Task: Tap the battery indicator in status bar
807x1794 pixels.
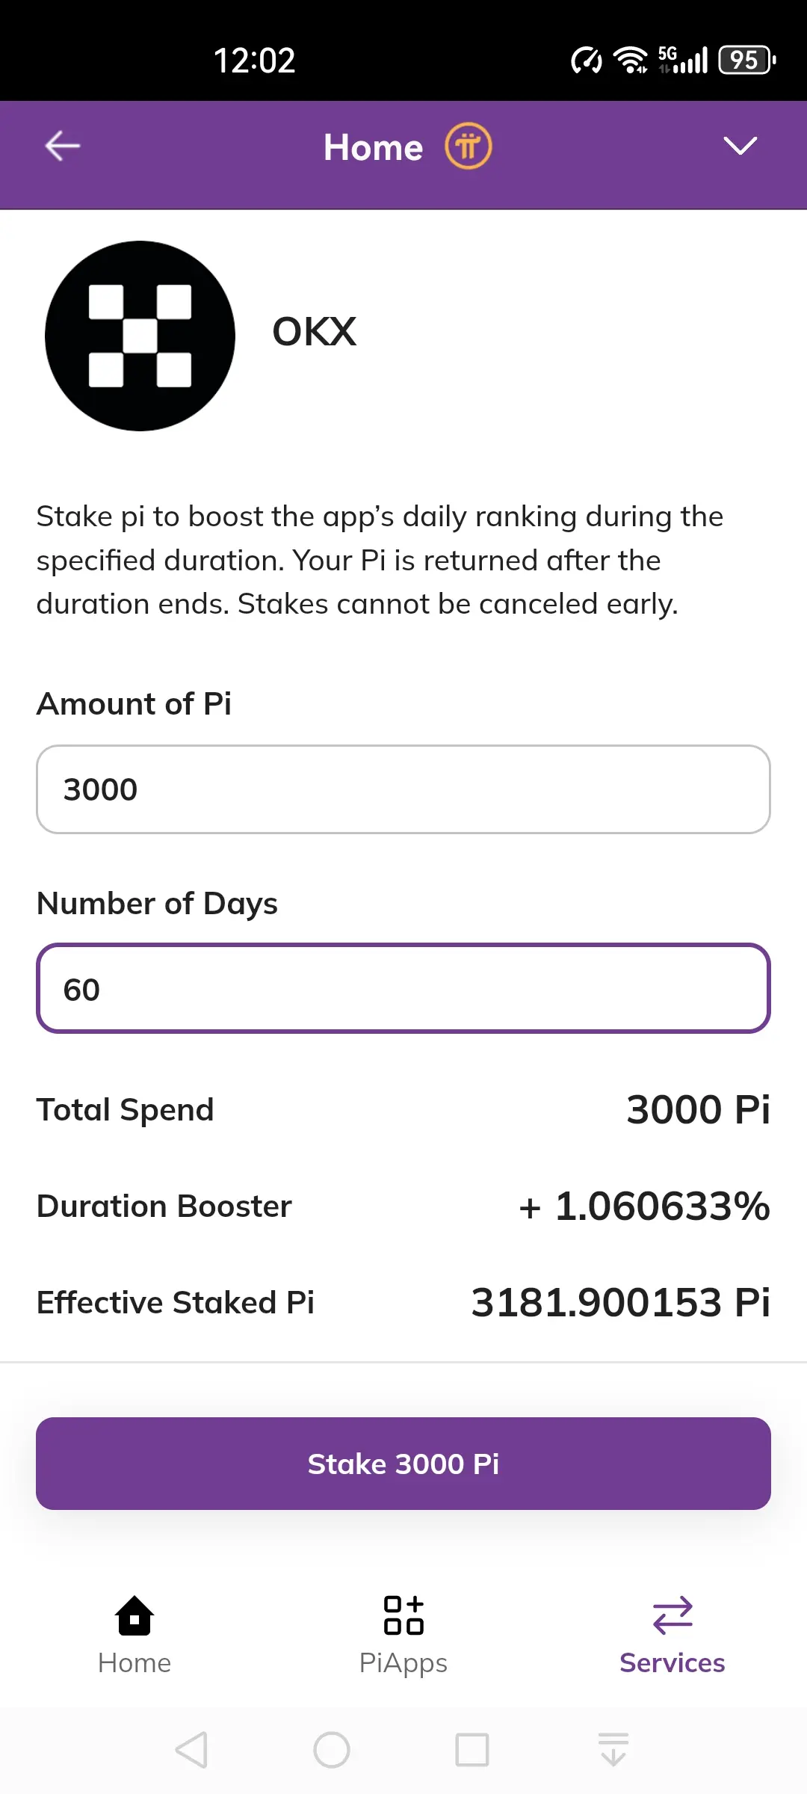Action: (x=746, y=61)
